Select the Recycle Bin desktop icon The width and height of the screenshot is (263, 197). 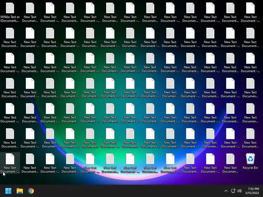pyautogui.click(x=250, y=161)
